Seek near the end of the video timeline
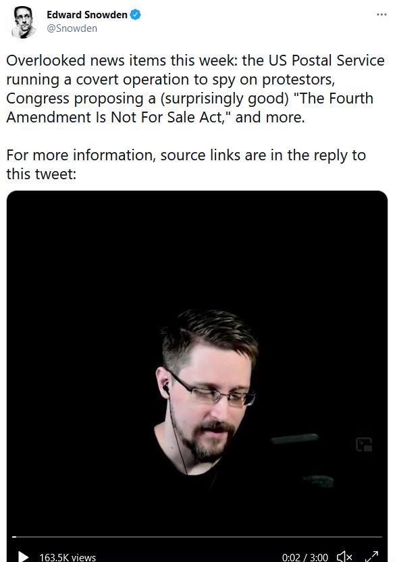 [x=372, y=537]
